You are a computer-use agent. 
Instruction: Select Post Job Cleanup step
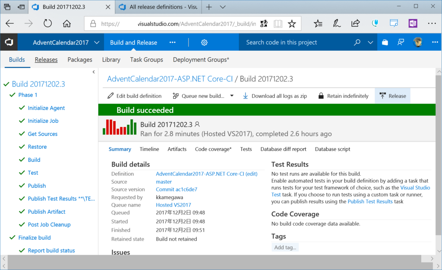point(49,225)
